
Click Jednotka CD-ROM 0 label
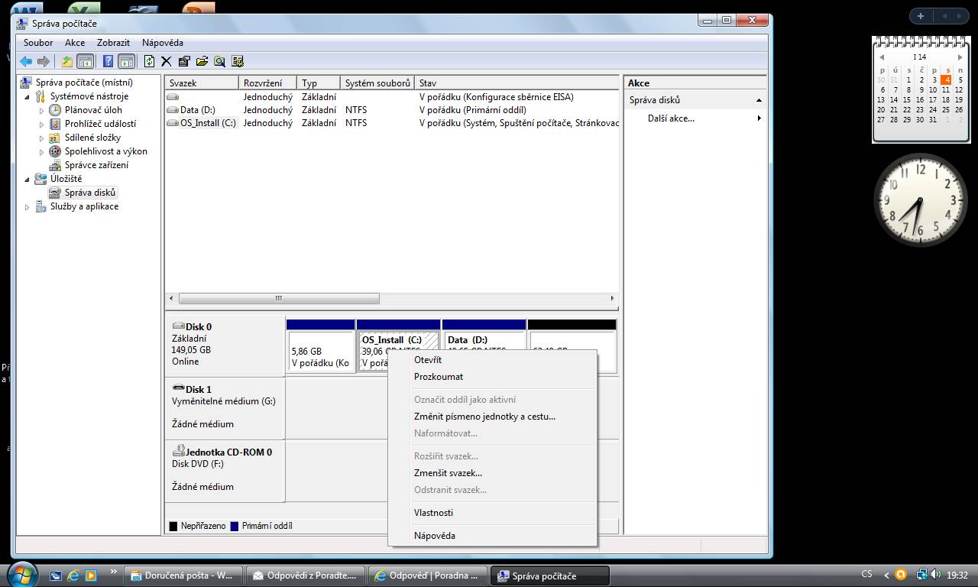[x=225, y=469]
